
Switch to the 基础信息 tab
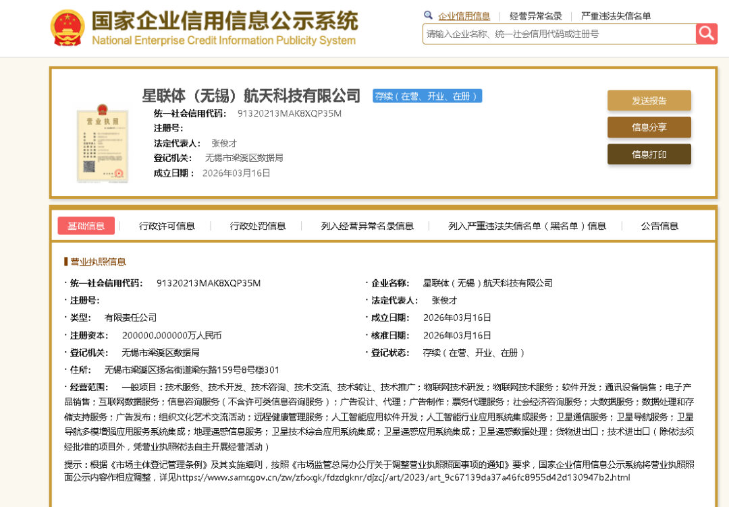coord(86,226)
